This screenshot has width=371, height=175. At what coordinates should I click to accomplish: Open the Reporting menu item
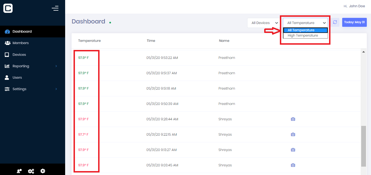(x=32, y=66)
